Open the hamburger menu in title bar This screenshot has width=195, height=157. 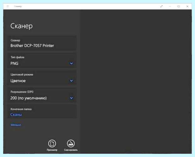[x=8, y=6]
